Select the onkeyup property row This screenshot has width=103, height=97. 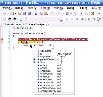click(x=53, y=76)
